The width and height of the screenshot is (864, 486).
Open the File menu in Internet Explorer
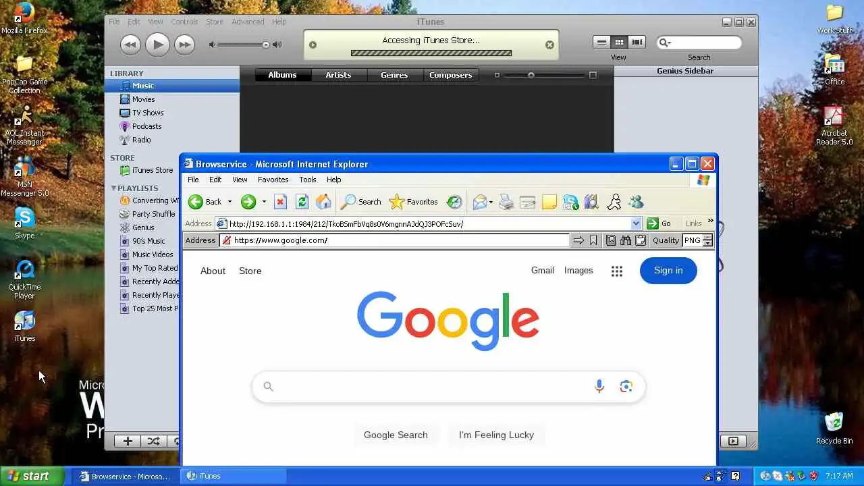pyautogui.click(x=193, y=180)
